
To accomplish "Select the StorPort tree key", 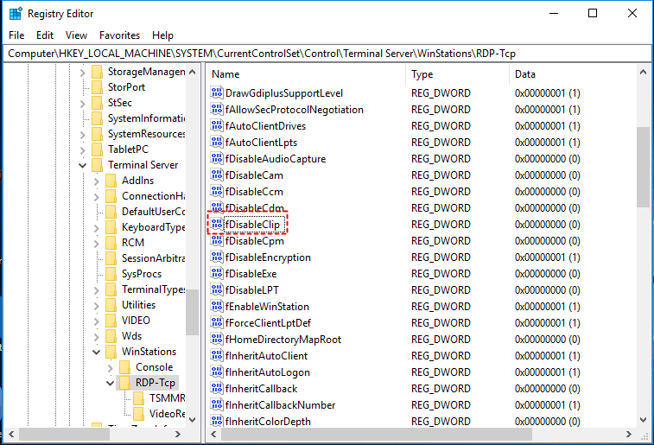I will 126,87.
